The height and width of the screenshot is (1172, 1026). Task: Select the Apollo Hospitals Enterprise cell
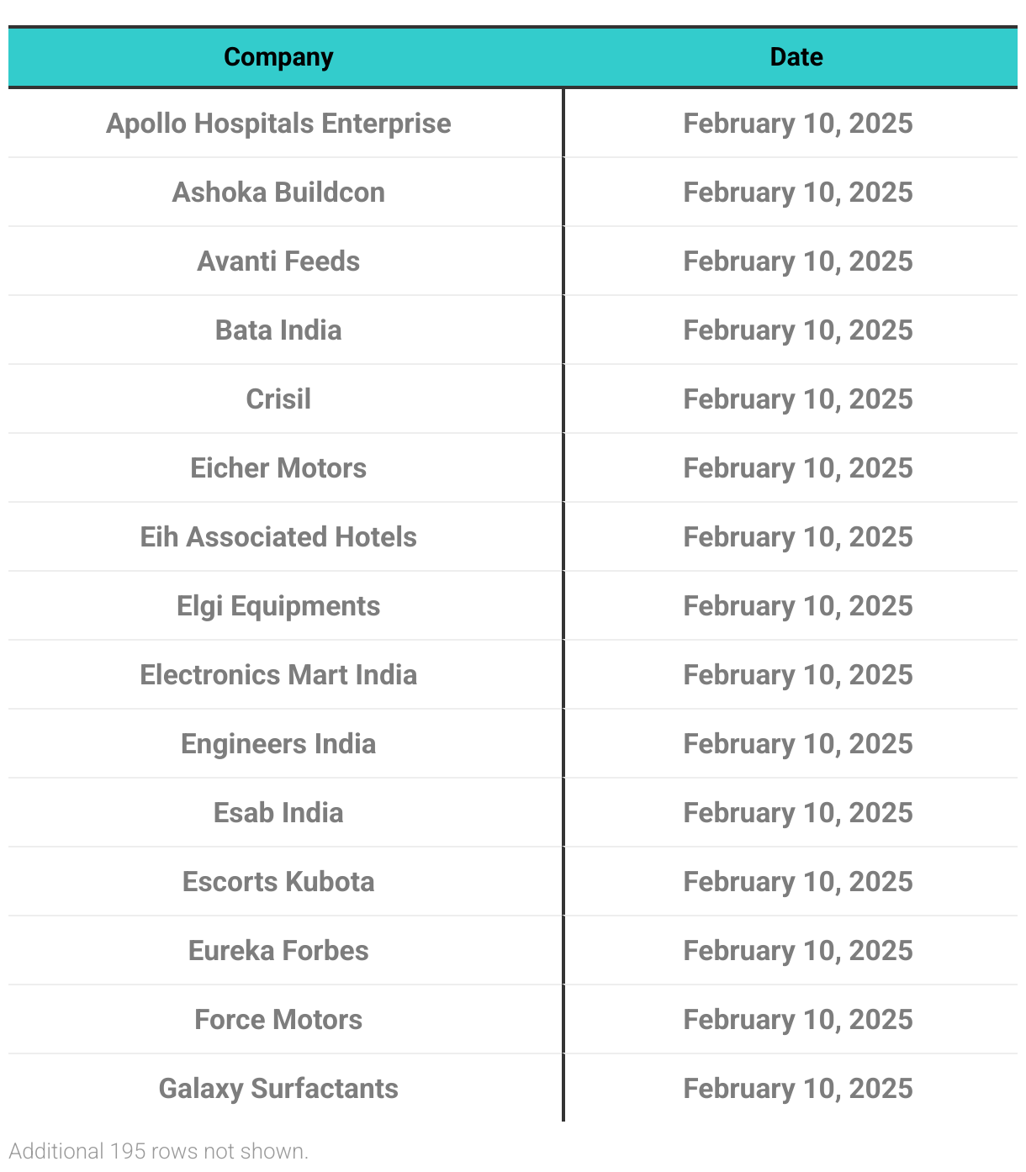(x=278, y=124)
